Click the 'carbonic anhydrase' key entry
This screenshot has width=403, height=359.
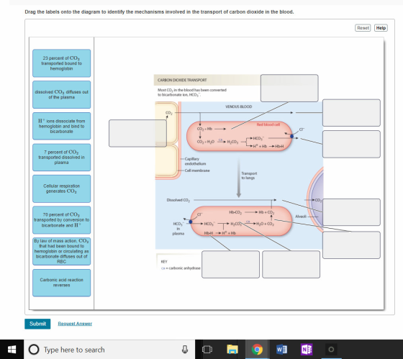click(x=181, y=268)
